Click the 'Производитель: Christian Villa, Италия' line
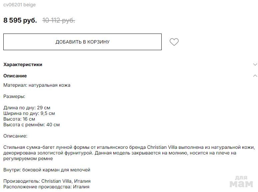The width and height of the screenshot is (258, 192). (47, 181)
